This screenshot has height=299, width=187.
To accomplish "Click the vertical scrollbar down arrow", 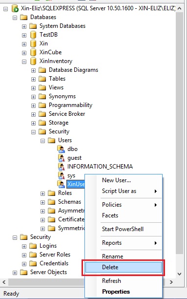I will pyautogui.click(x=179, y=274).
